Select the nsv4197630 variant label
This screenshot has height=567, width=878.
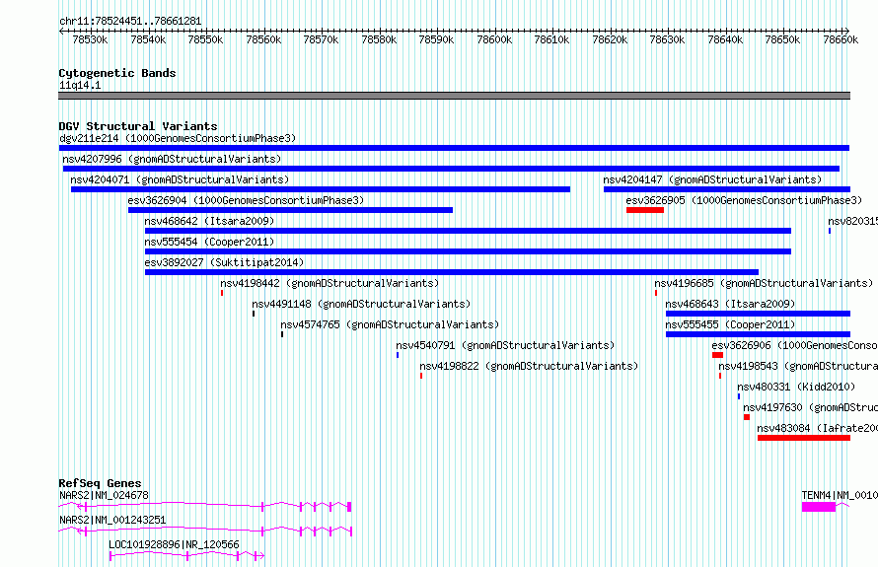click(810, 407)
